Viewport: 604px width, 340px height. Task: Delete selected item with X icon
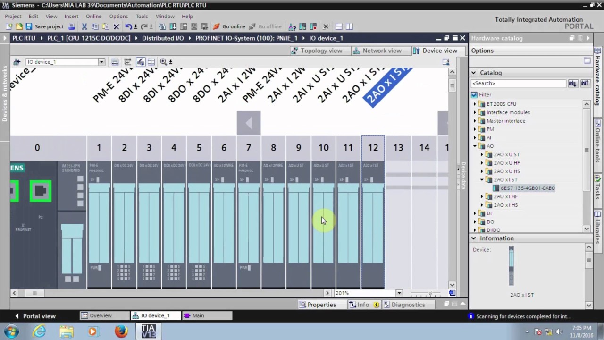click(x=116, y=26)
